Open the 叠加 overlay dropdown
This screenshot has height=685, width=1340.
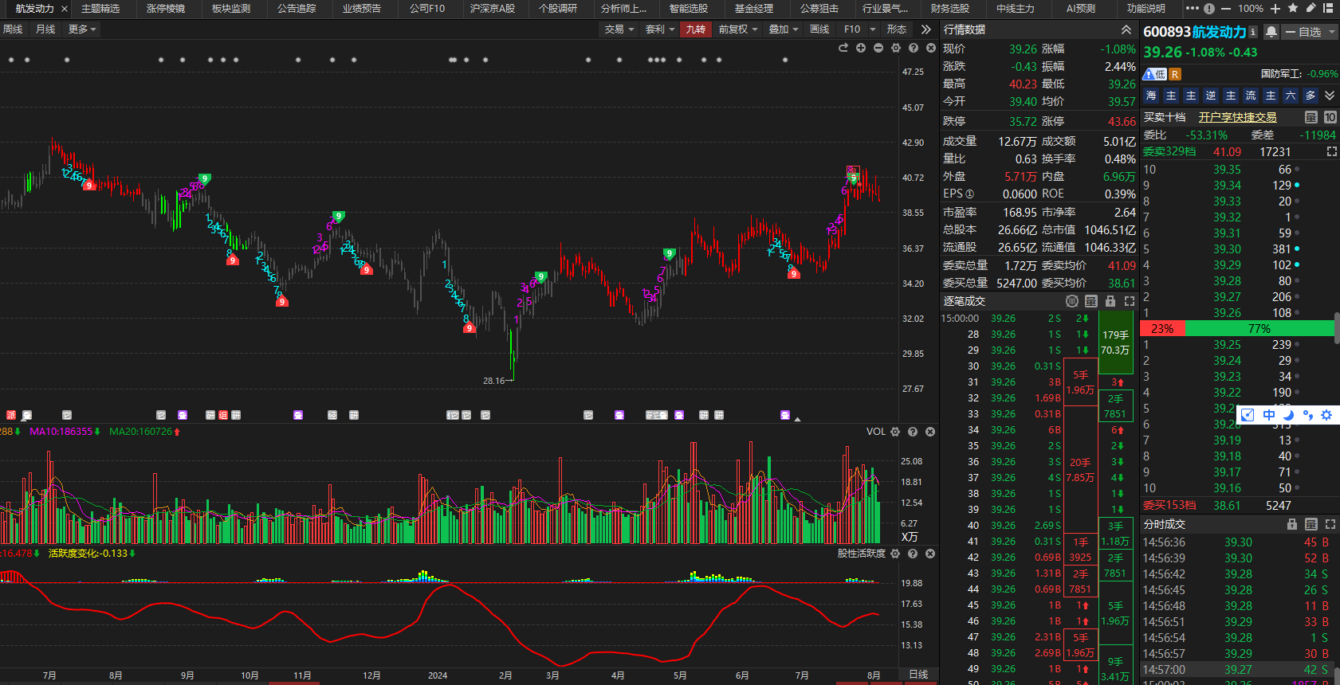pyautogui.click(x=784, y=29)
